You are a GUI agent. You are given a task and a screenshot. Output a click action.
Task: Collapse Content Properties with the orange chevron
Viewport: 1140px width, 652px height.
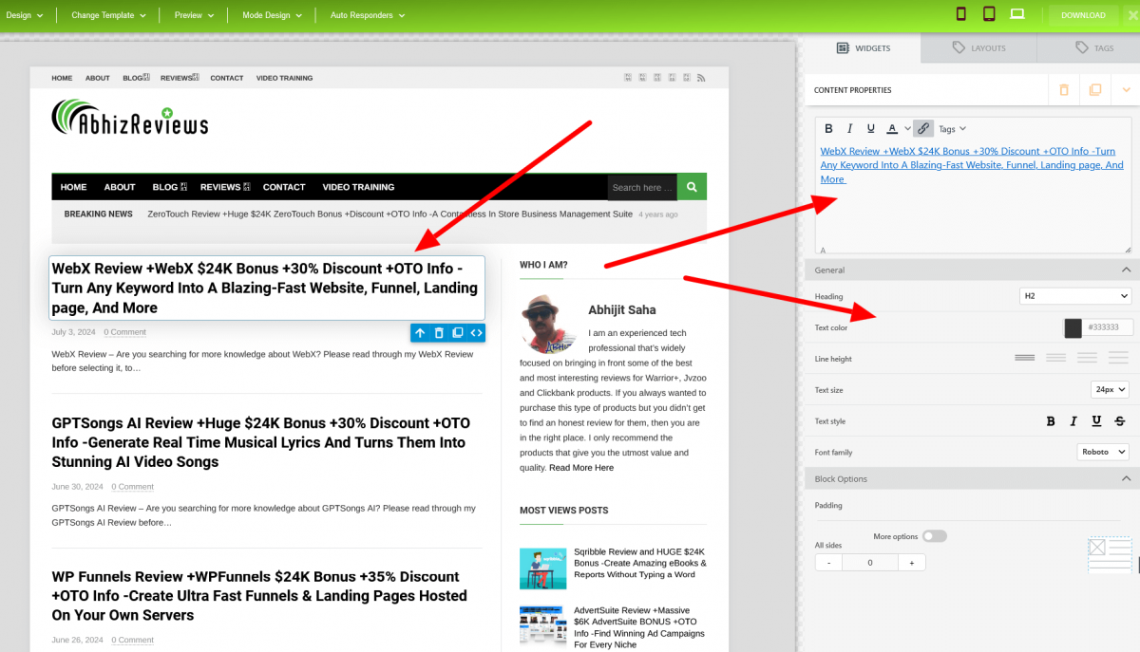(1127, 90)
